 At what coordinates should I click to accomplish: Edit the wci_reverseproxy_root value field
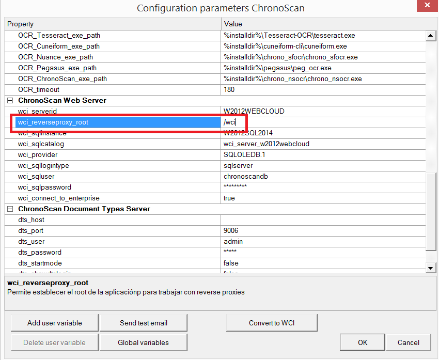pyautogui.click(x=323, y=122)
